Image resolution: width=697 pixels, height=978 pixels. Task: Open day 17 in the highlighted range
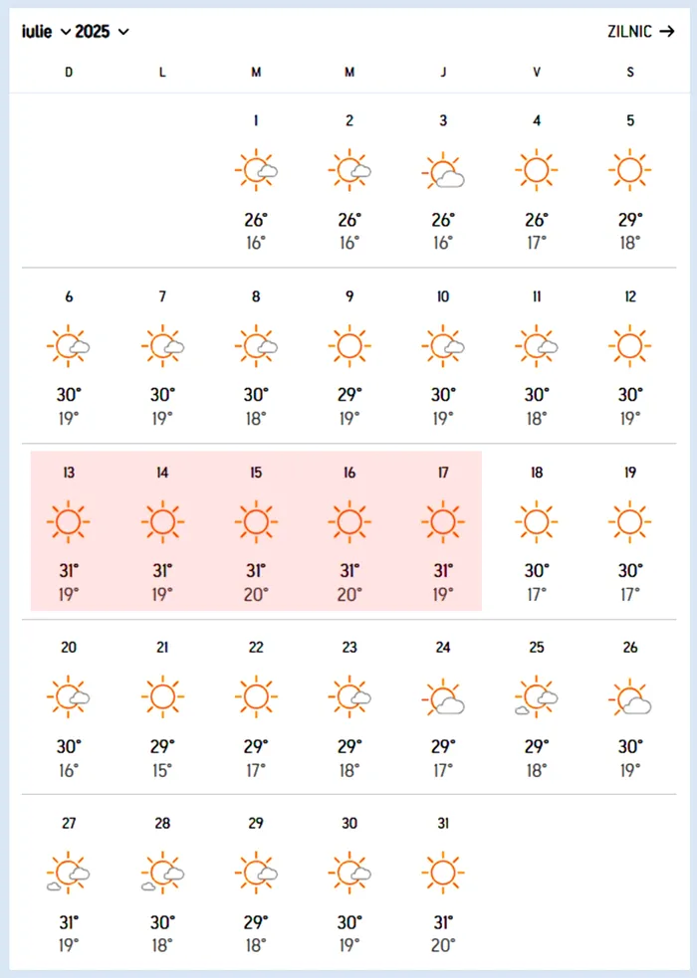pyautogui.click(x=443, y=531)
